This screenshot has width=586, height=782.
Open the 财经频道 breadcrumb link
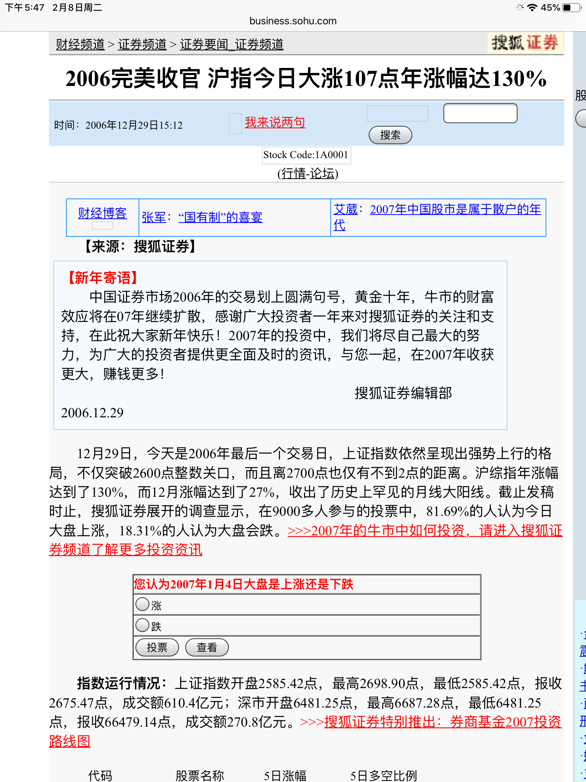tap(80, 44)
